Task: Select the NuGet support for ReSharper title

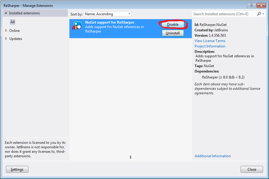Action: [110, 22]
